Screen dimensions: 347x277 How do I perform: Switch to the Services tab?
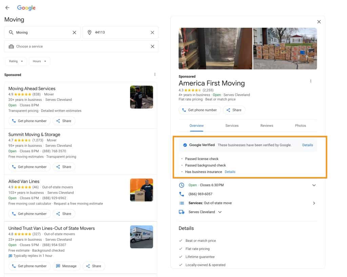coord(232,125)
